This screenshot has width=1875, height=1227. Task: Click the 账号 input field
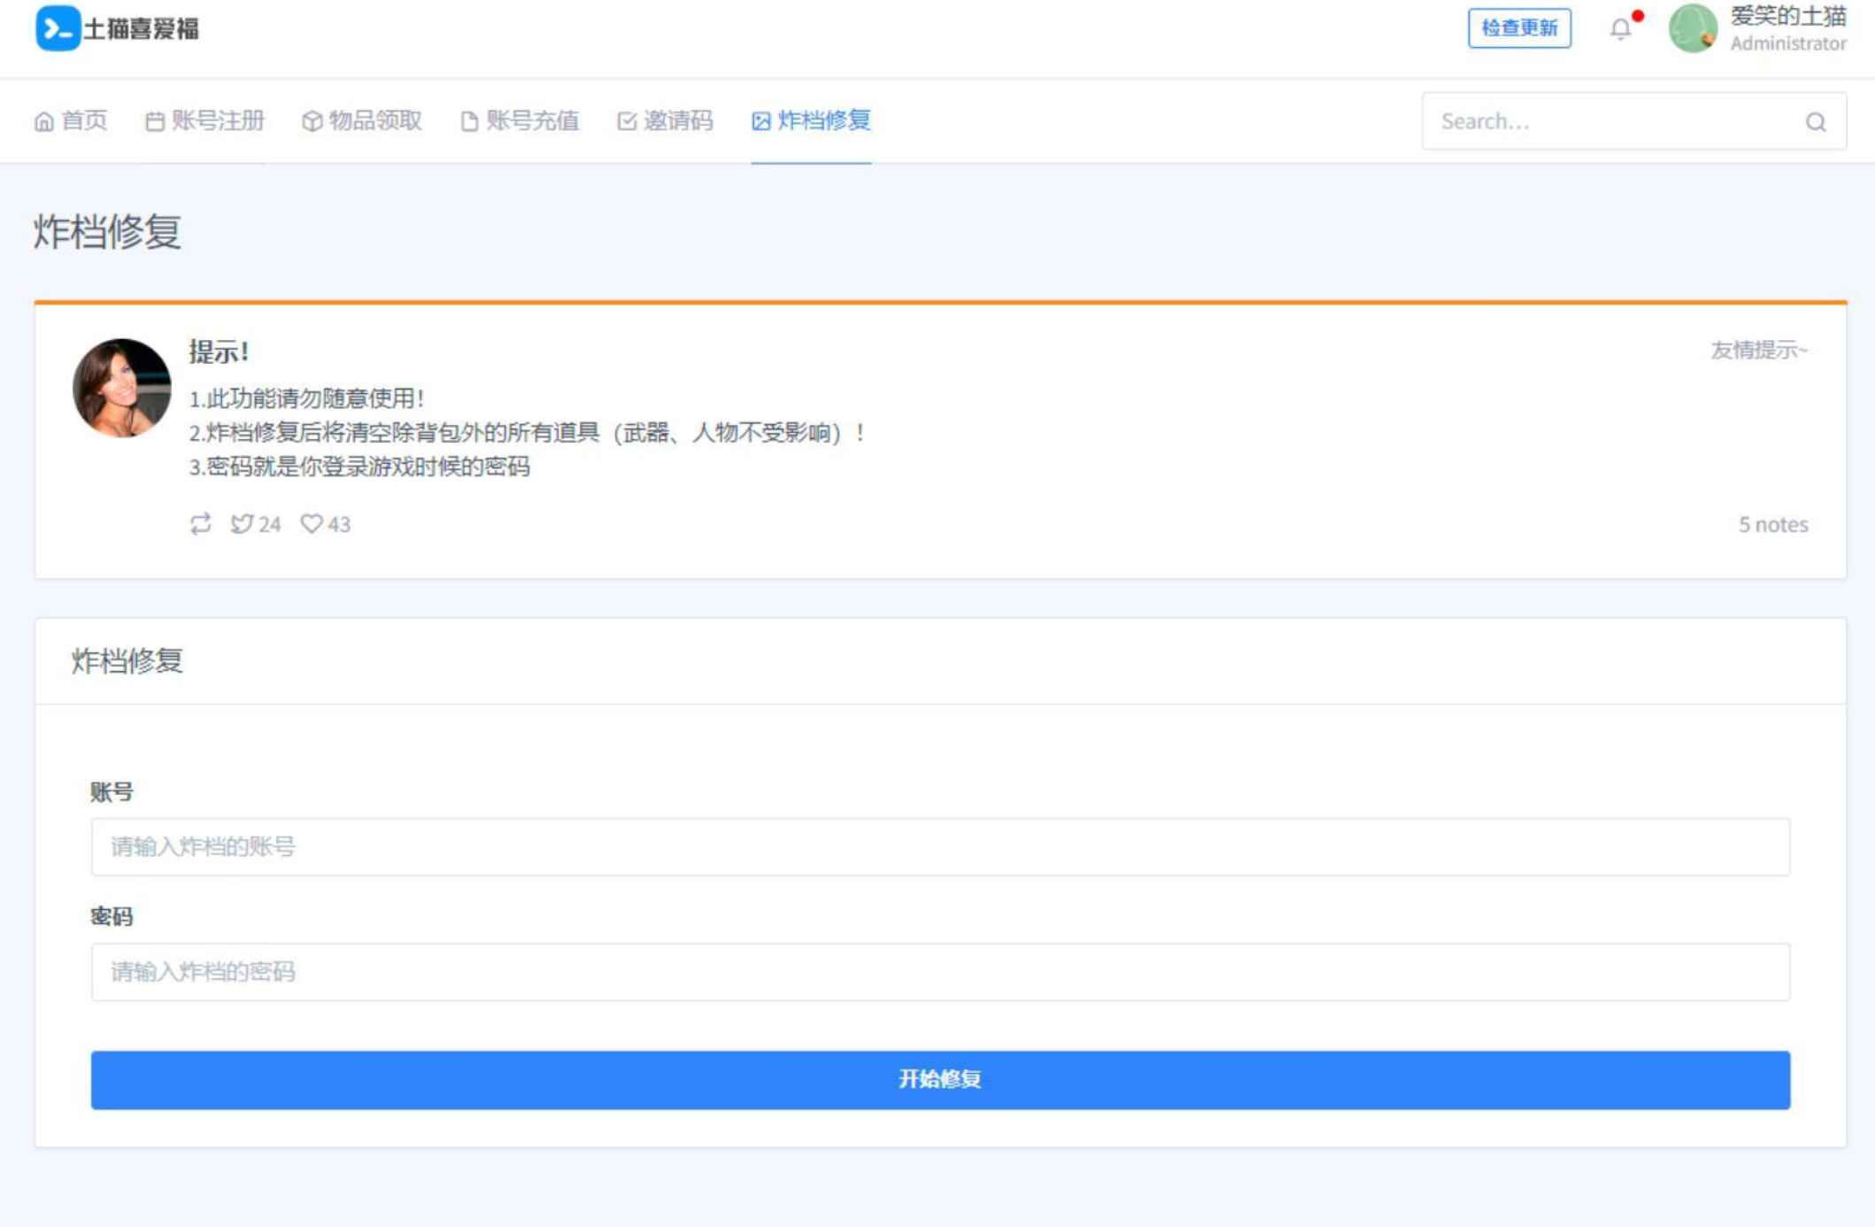938,846
